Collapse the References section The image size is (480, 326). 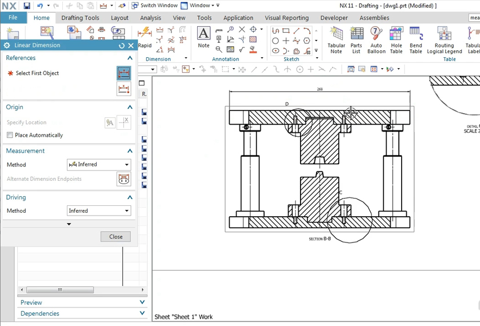click(130, 58)
